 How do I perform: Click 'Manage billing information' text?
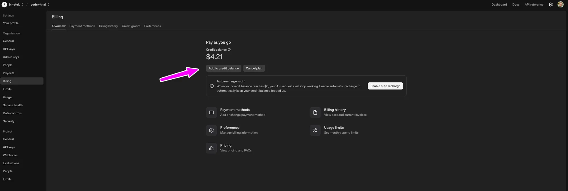pos(239,133)
